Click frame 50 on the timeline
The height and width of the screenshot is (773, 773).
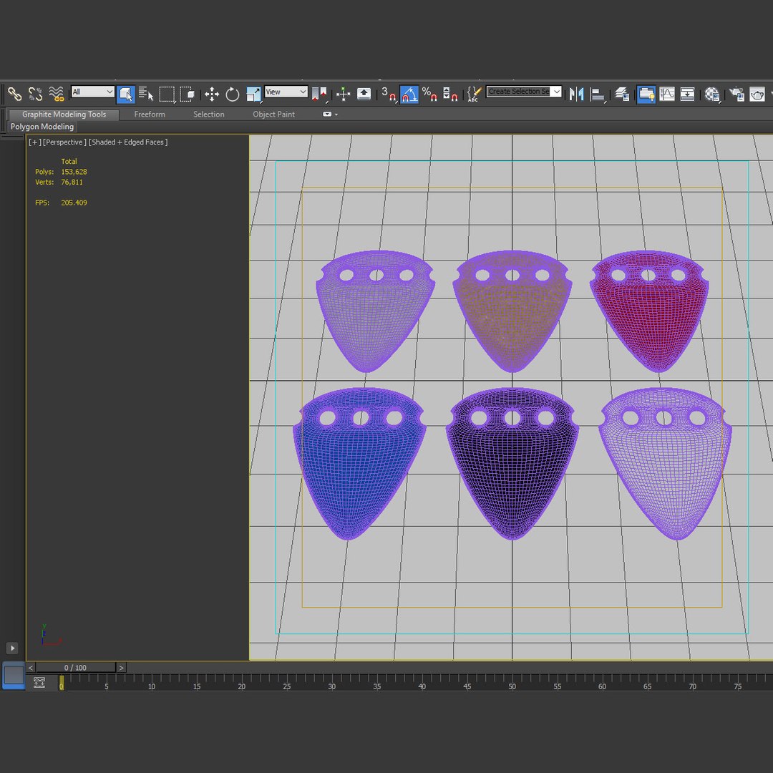(x=512, y=686)
